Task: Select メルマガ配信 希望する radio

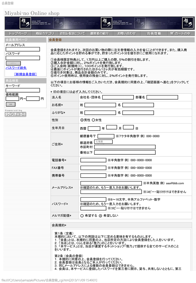Action: (x=82, y=216)
